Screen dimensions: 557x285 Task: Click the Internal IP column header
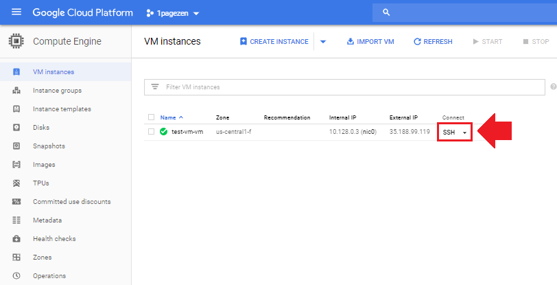tap(342, 117)
